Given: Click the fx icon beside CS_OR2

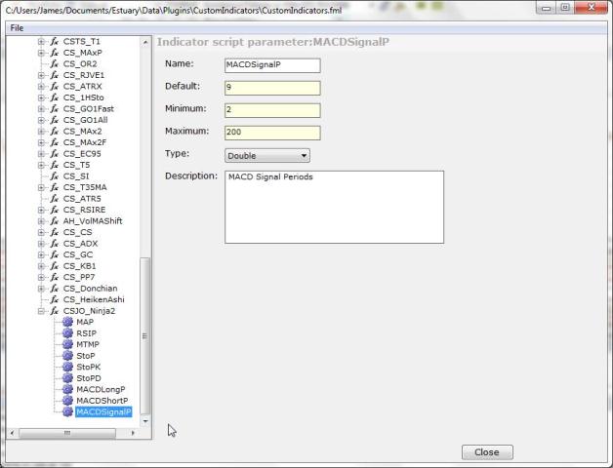Looking at the screenshot, I should click(55, 64).
